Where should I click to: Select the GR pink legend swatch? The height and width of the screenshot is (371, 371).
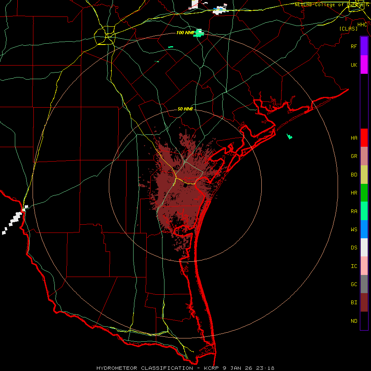pos(364,156)
